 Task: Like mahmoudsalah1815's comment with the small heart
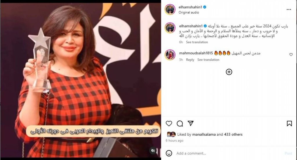coord(291,55)
